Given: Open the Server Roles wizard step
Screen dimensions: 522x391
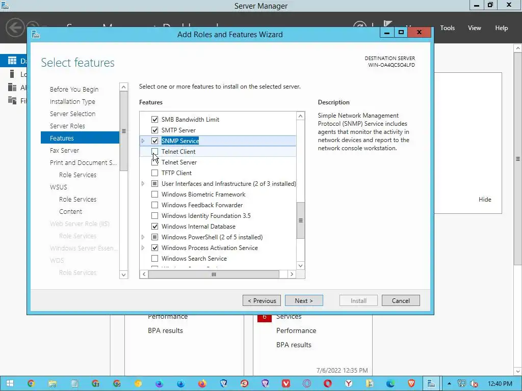Looking at the screenshot, I should 67,126.
